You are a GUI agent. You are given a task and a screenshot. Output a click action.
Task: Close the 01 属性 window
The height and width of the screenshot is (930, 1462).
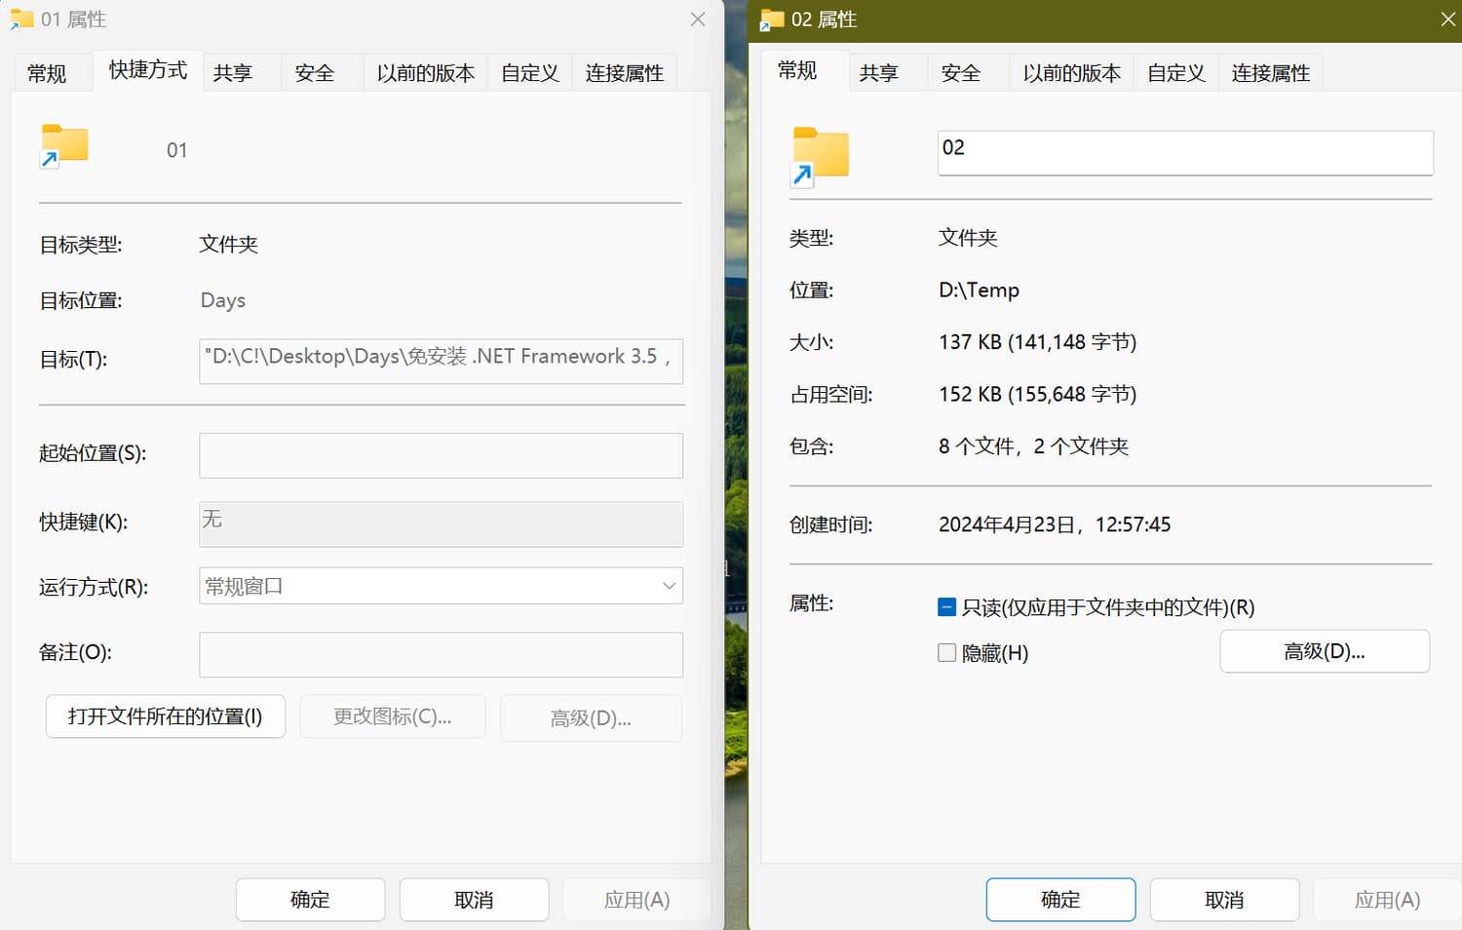pos(698,19)
